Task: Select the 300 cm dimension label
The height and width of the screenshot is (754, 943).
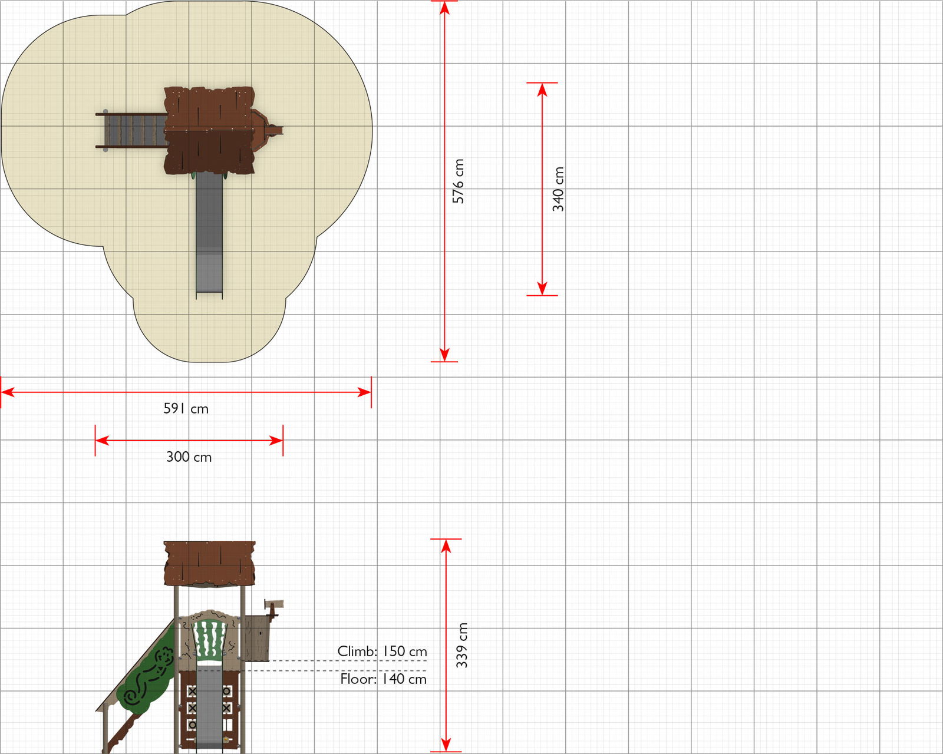Action: click(x=189, y=457)
